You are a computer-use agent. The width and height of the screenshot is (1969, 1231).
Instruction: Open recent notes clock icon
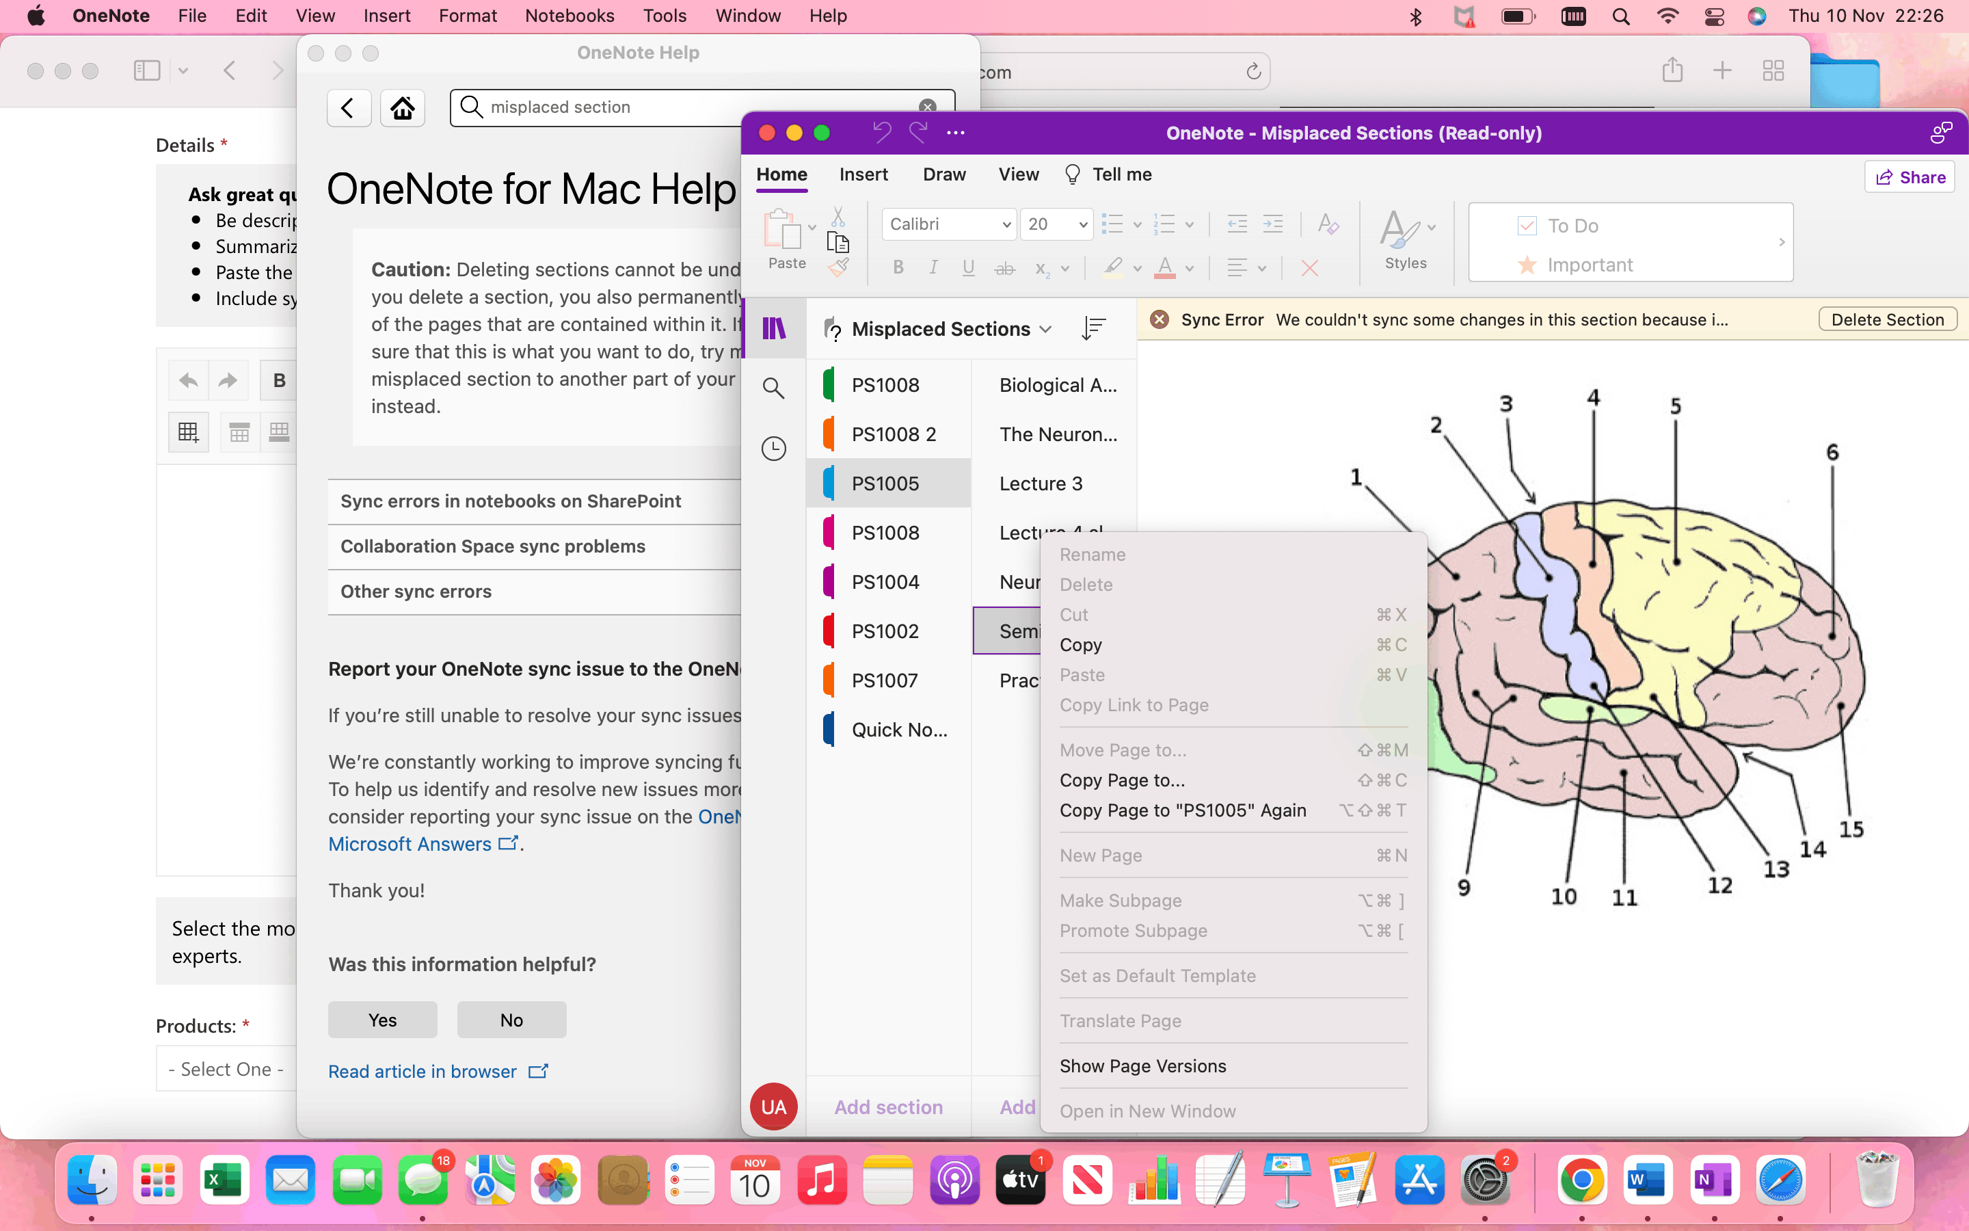coord(774,449)
